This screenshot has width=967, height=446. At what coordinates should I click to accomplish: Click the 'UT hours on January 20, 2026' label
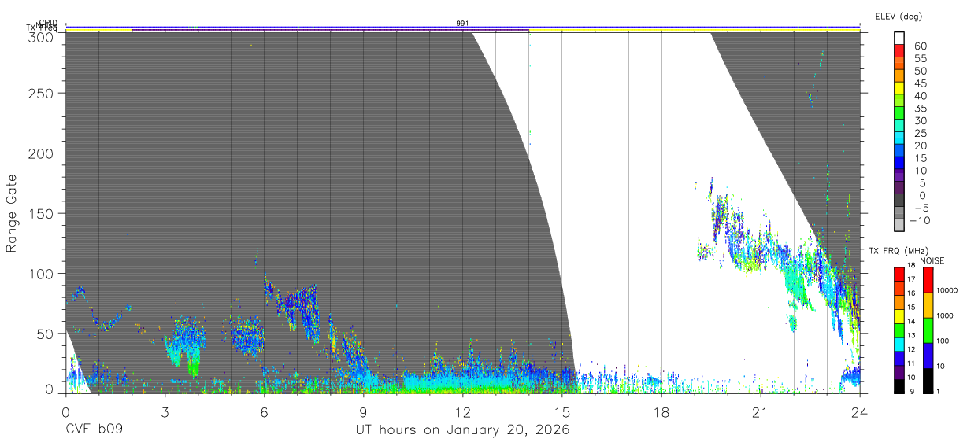tap(461, 430)
